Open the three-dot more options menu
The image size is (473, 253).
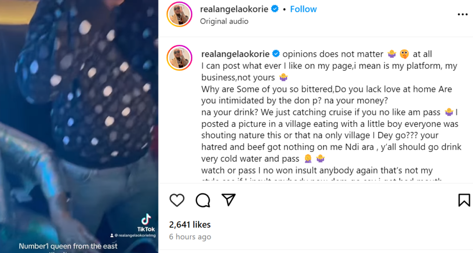[x=462, y=14]
